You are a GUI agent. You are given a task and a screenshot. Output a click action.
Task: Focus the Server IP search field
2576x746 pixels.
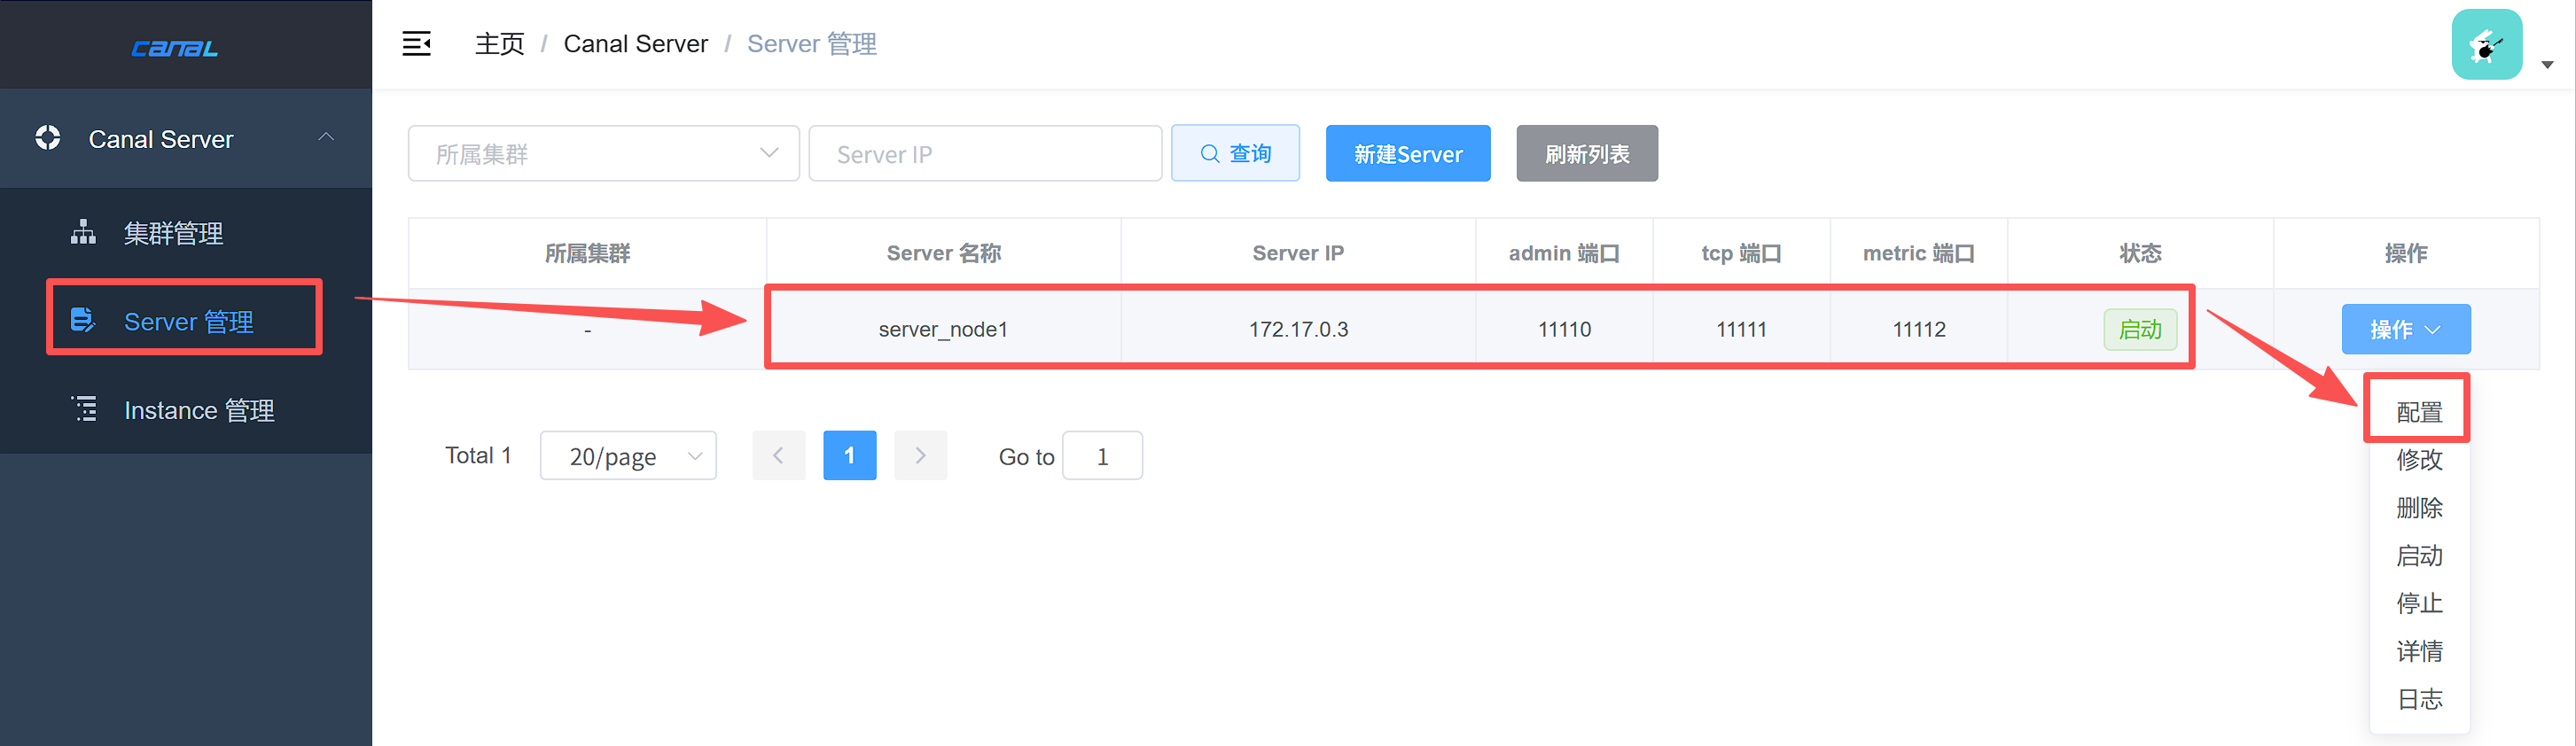tap(985, 153)
